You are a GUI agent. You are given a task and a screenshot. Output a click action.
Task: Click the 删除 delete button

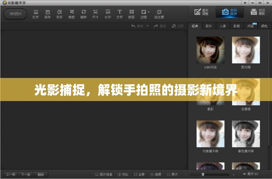41,175
